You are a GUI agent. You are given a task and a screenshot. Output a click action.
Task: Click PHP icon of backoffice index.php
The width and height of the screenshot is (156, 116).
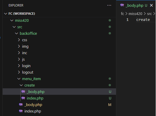coord(21,111)
